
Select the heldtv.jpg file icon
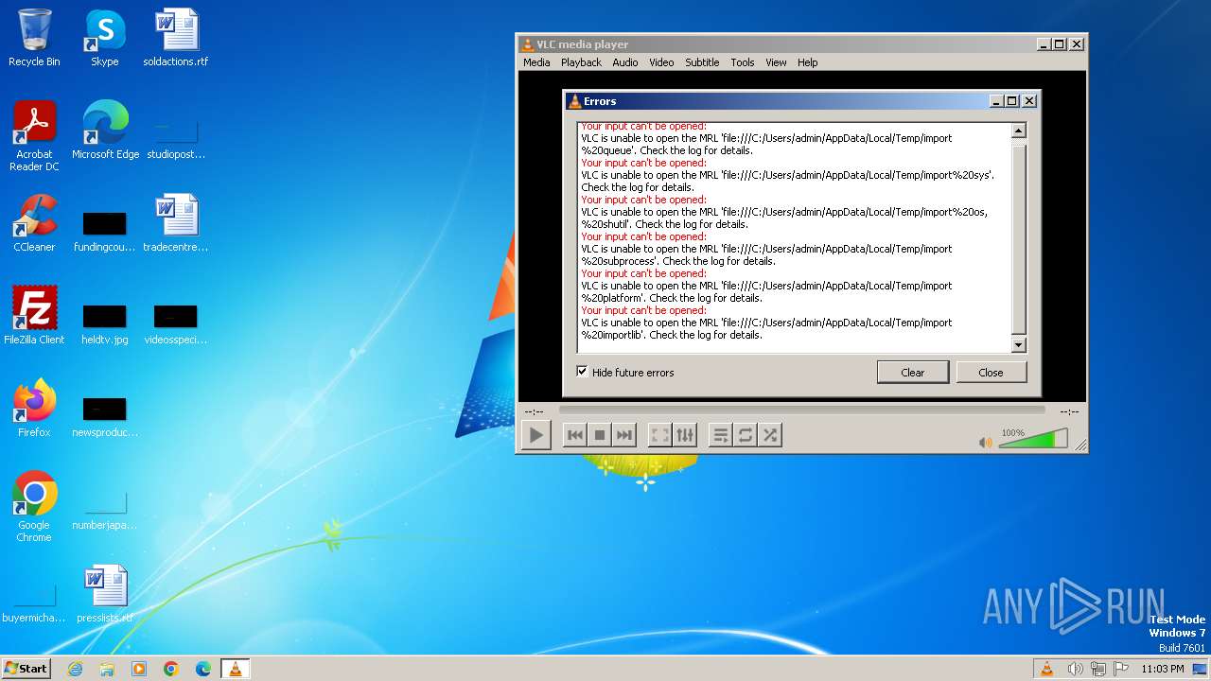coord(104,323)
